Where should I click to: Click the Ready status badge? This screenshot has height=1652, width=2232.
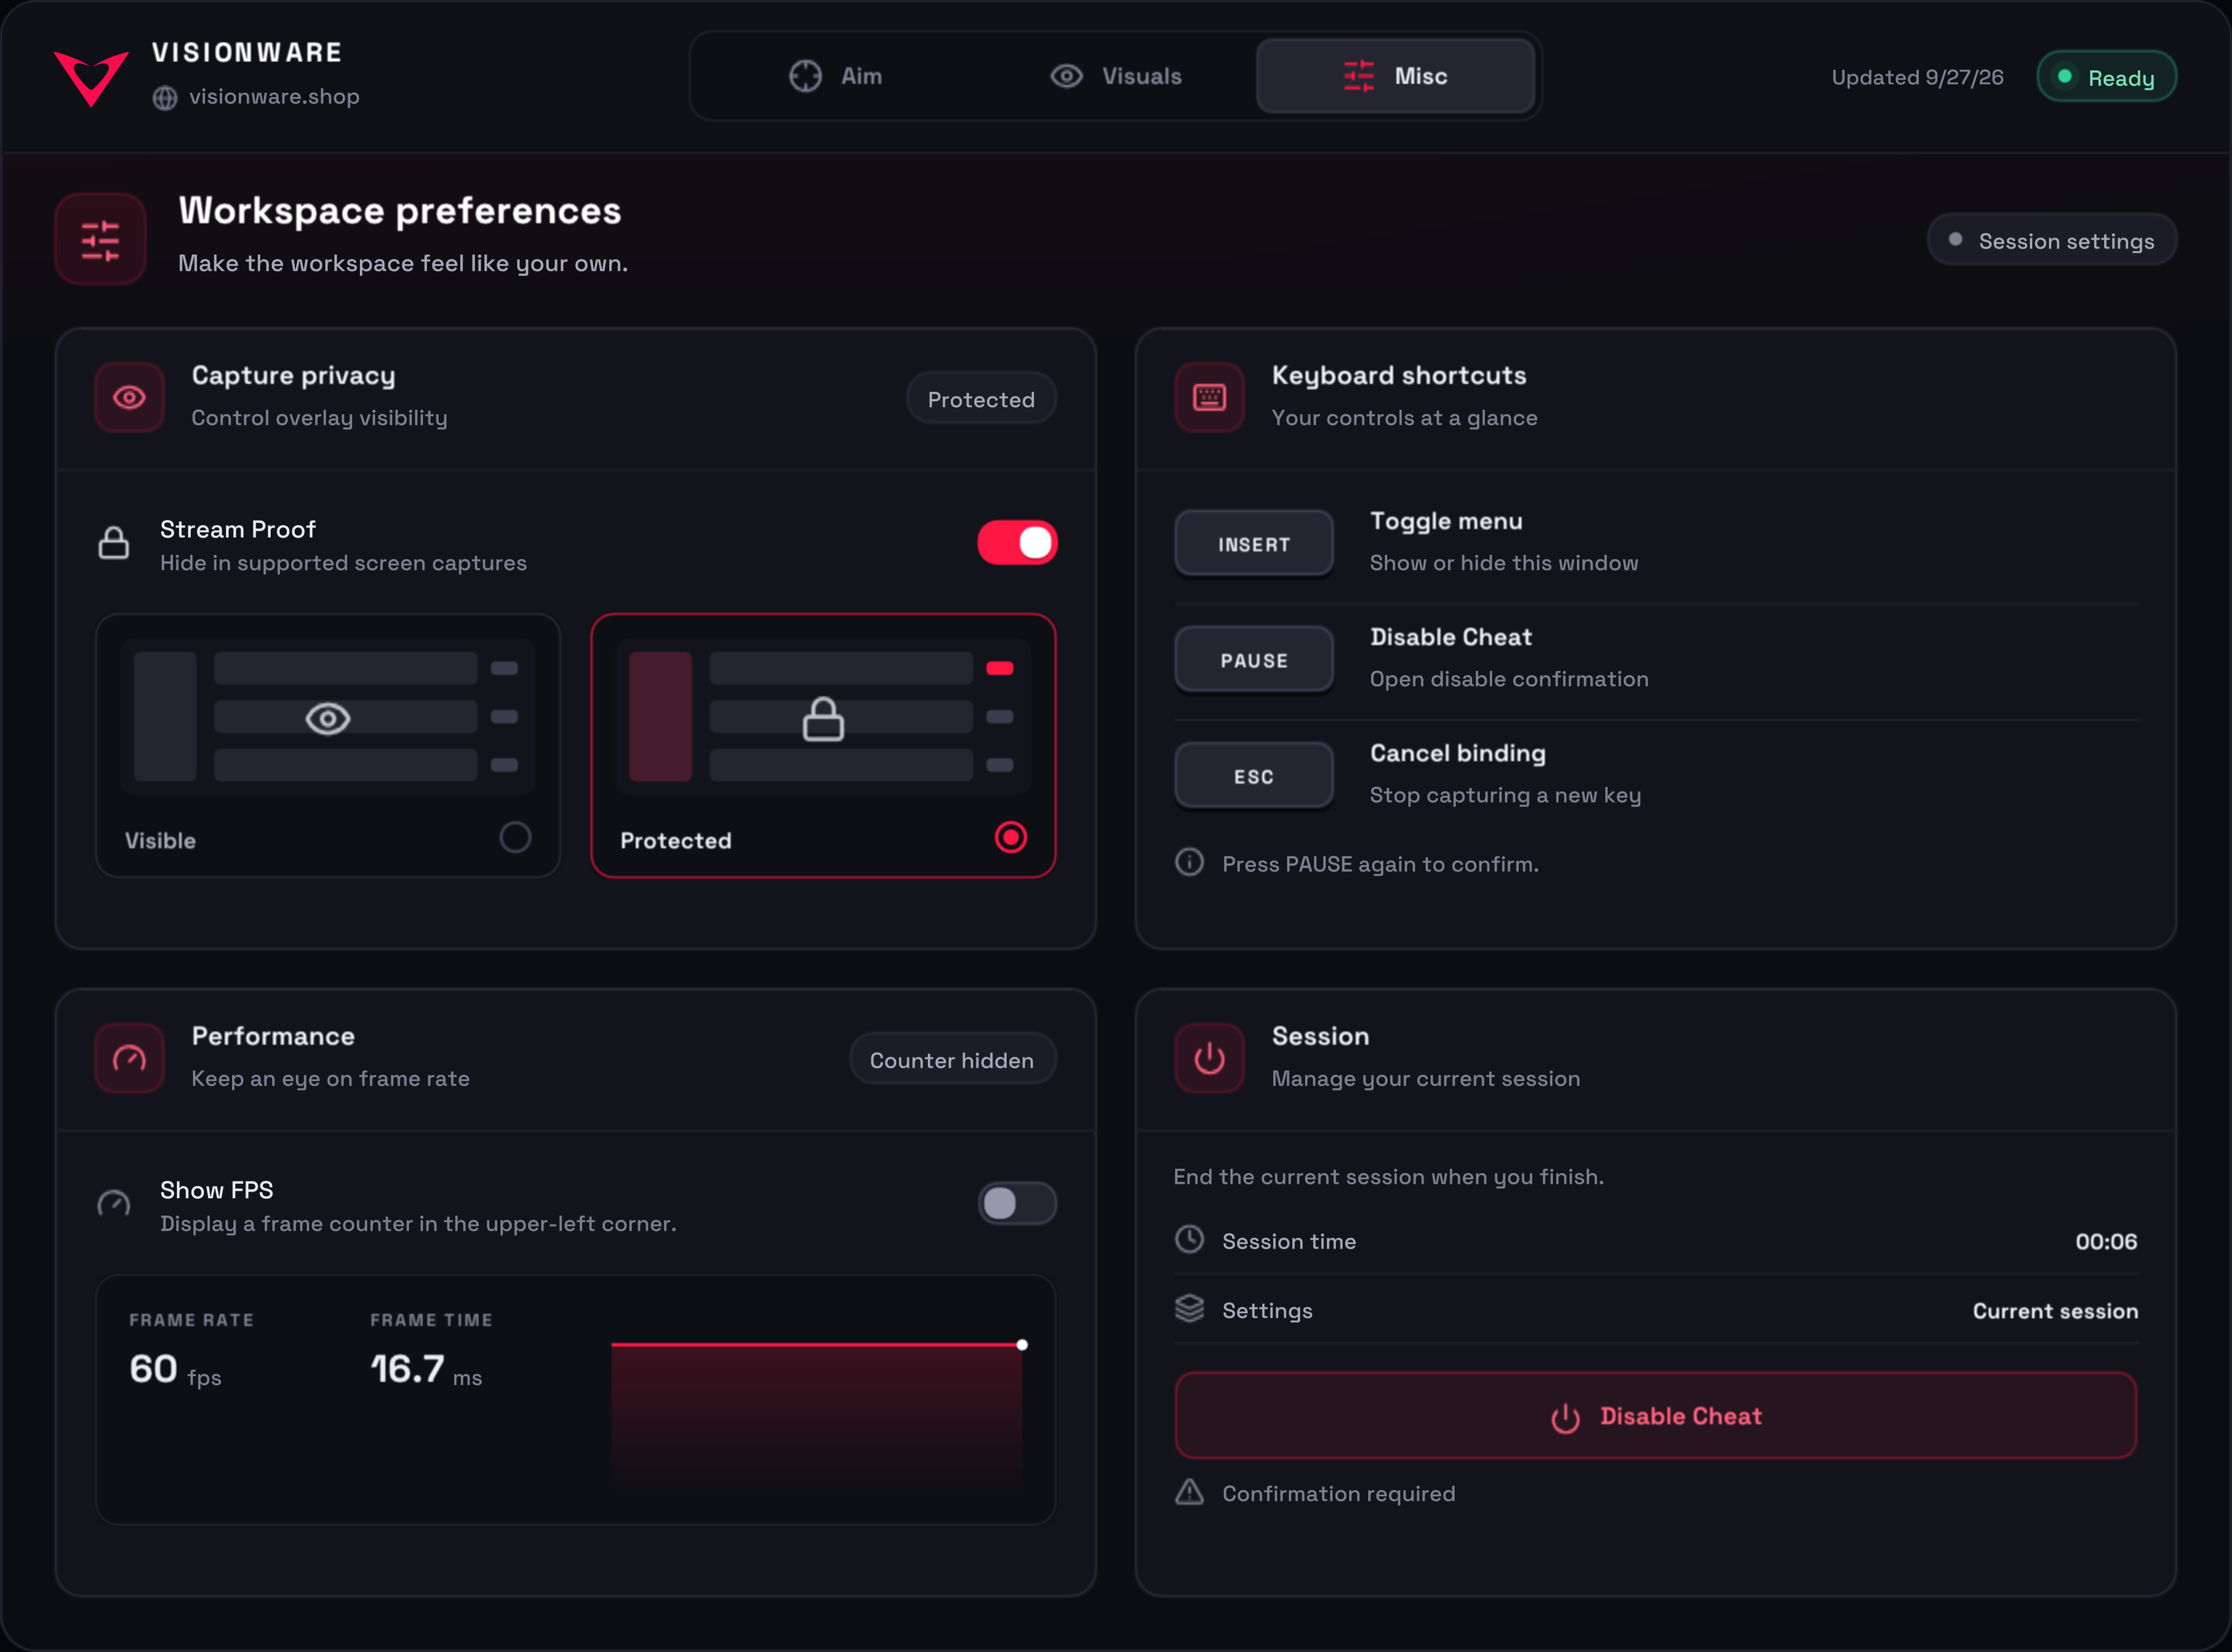[2107, 77]
